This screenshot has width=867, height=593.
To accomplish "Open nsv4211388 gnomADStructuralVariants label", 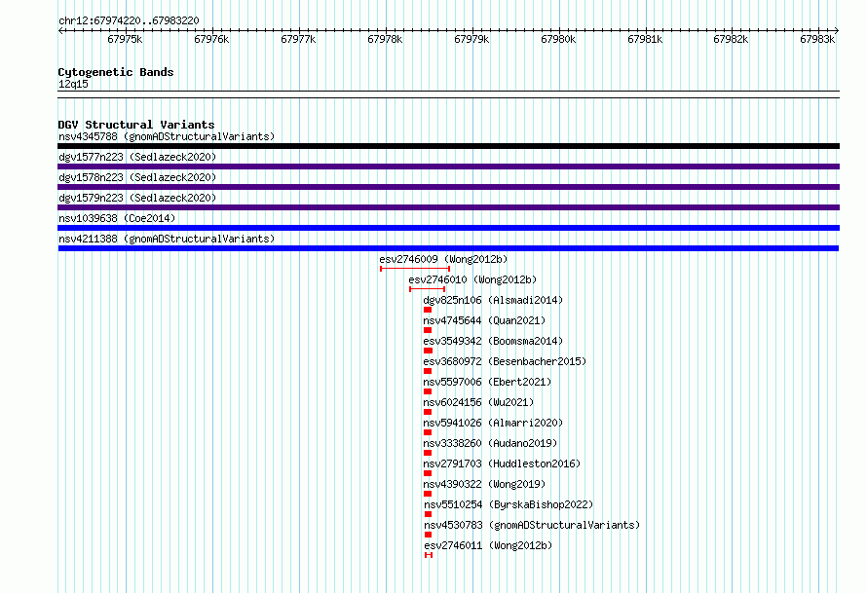I will tap(167, 239).
